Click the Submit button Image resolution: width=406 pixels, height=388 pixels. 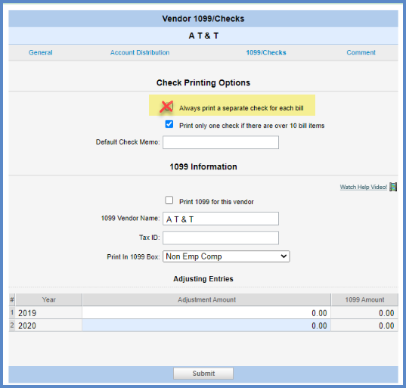click(203, 374)
